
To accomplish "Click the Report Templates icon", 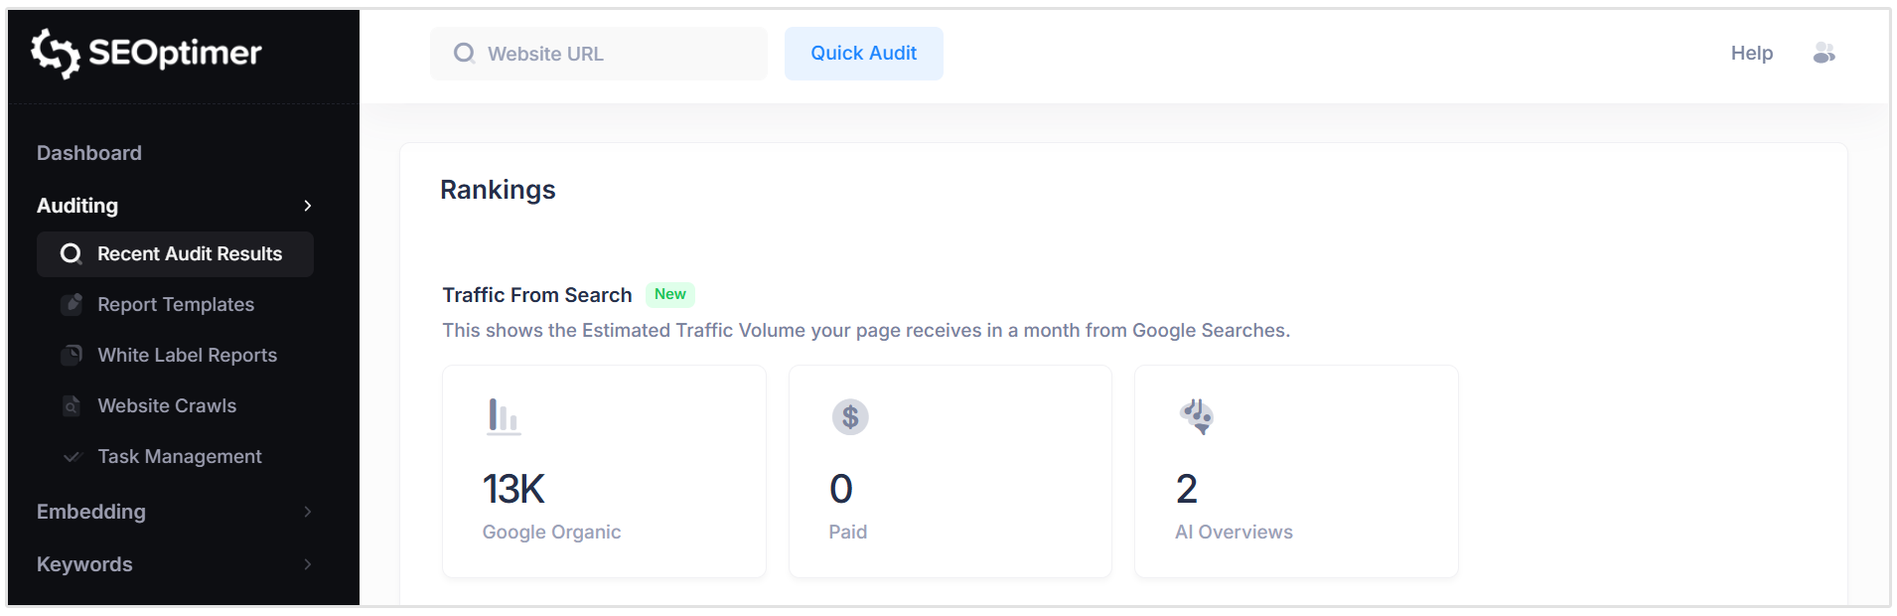I will tap(72, 304).
